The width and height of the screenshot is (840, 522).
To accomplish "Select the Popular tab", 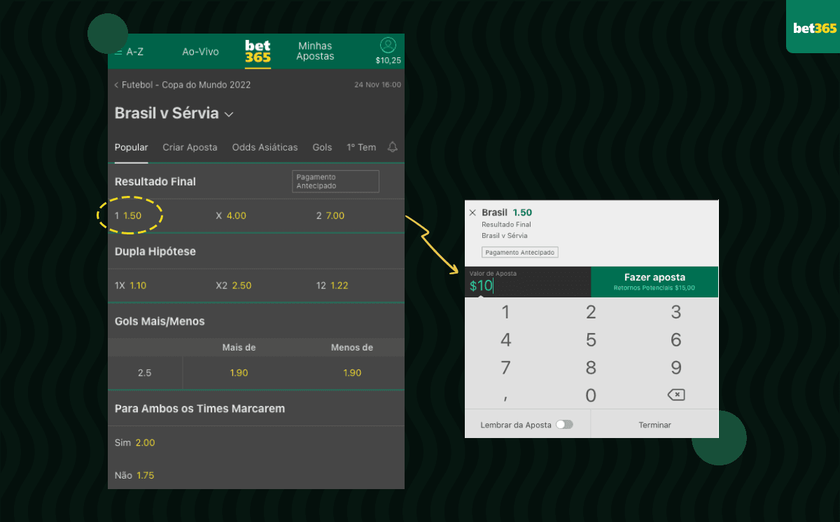I will pyautogui.click(x=132, y=148).
